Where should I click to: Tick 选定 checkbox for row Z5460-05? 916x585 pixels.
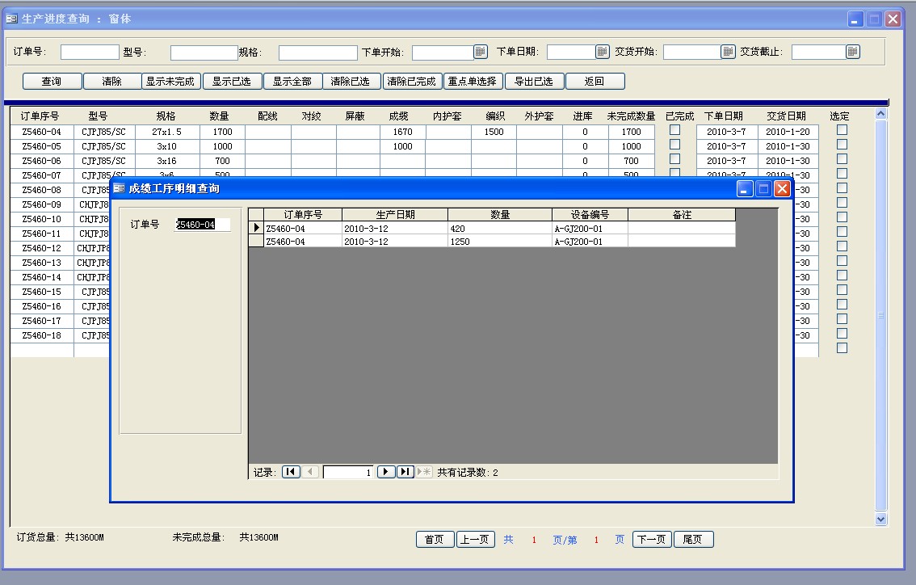842,145
